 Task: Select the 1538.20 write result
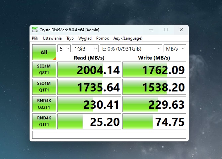154,87
